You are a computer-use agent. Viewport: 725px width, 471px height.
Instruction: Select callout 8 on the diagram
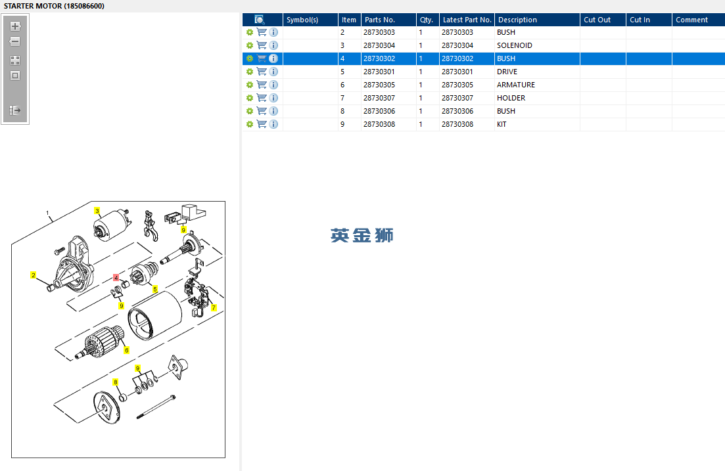tap(116, 382)
